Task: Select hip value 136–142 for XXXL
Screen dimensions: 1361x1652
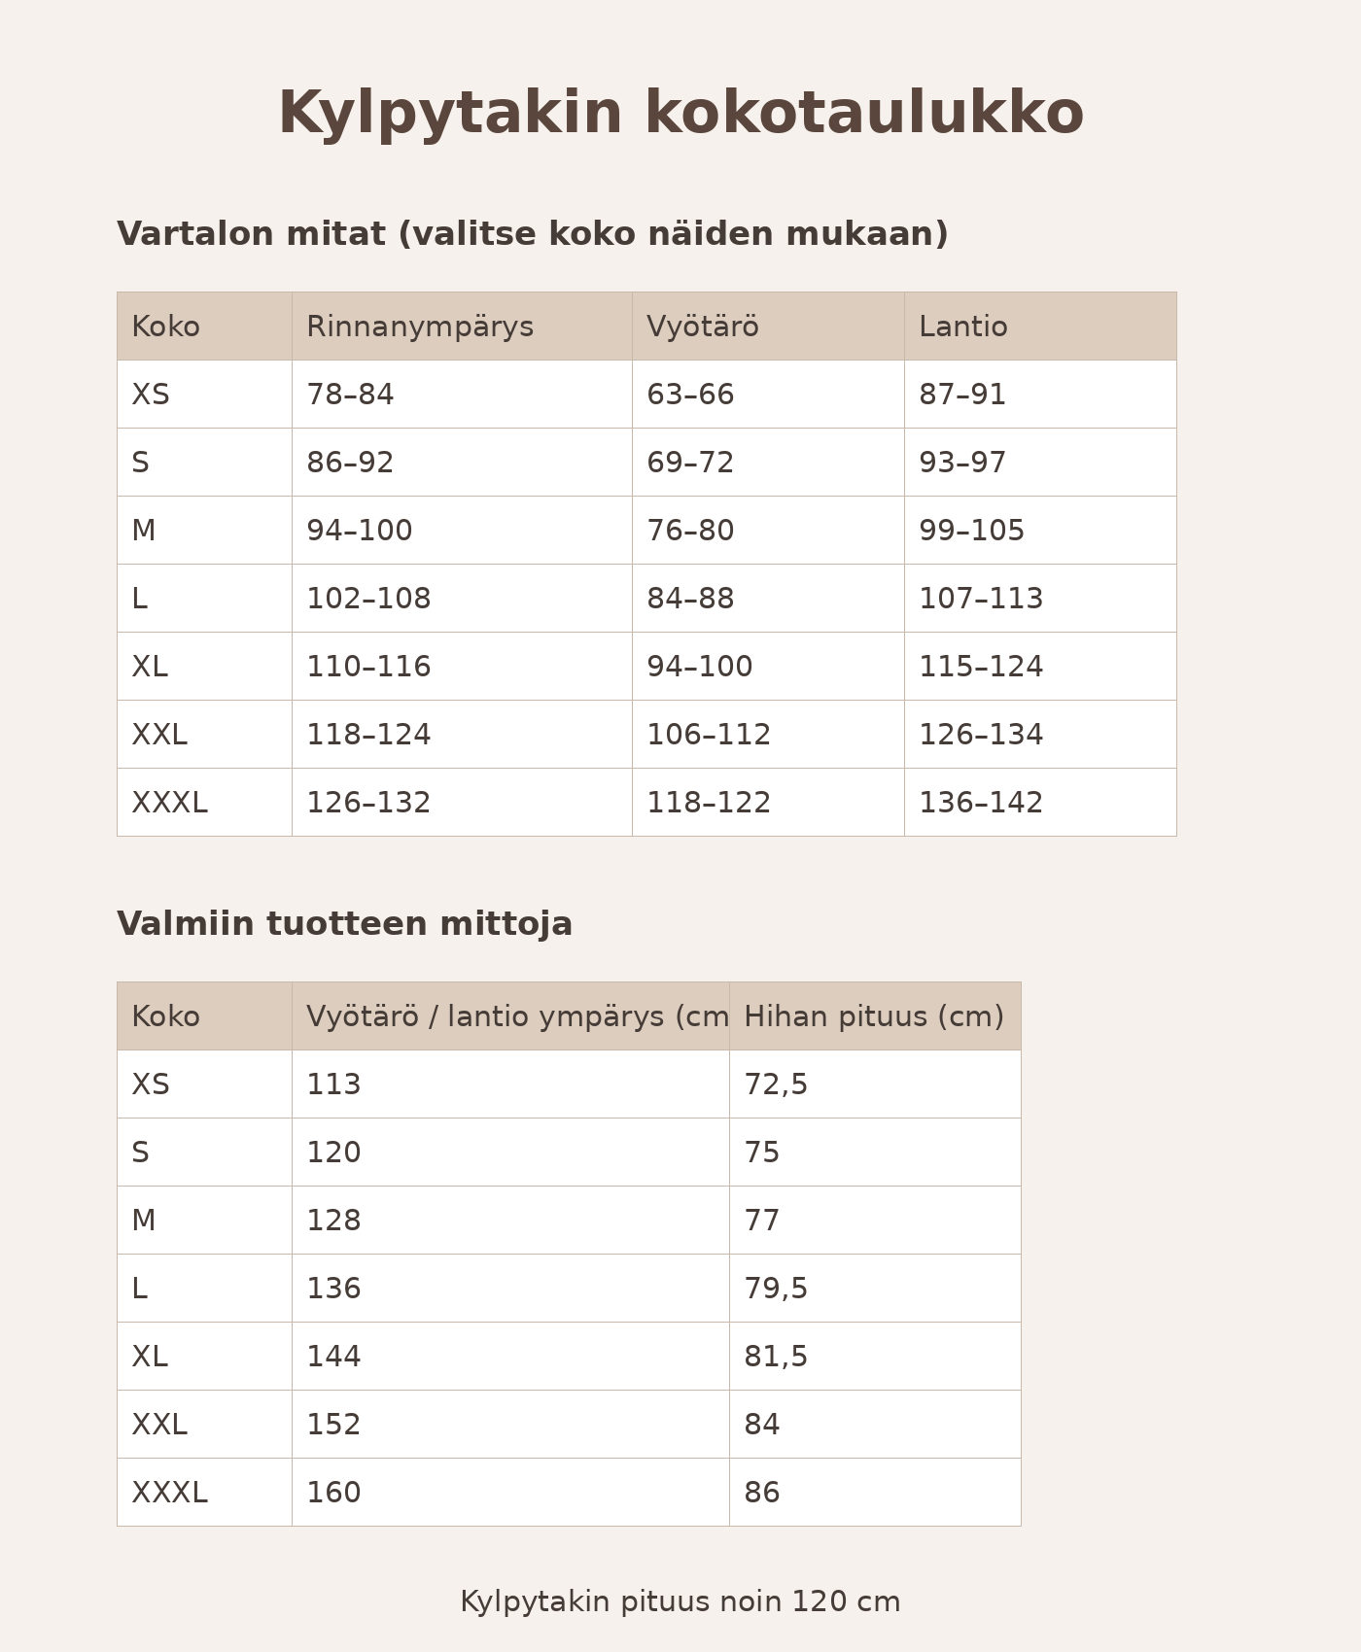Action: click(980, 804)
